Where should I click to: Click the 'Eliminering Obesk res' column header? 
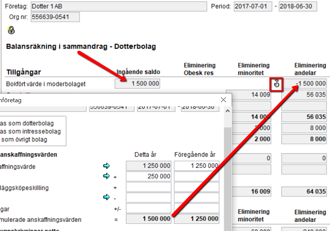click(x=199, y=69)
